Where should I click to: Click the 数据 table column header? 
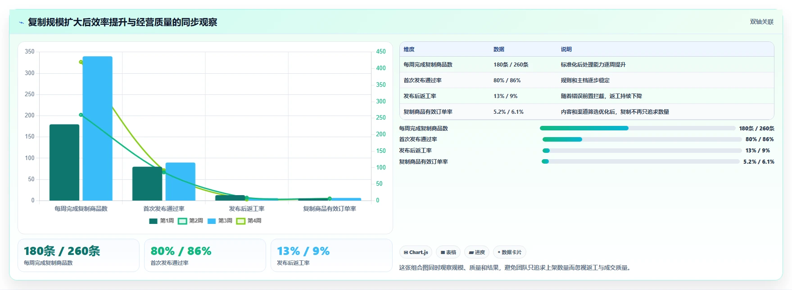coord(499,49)
